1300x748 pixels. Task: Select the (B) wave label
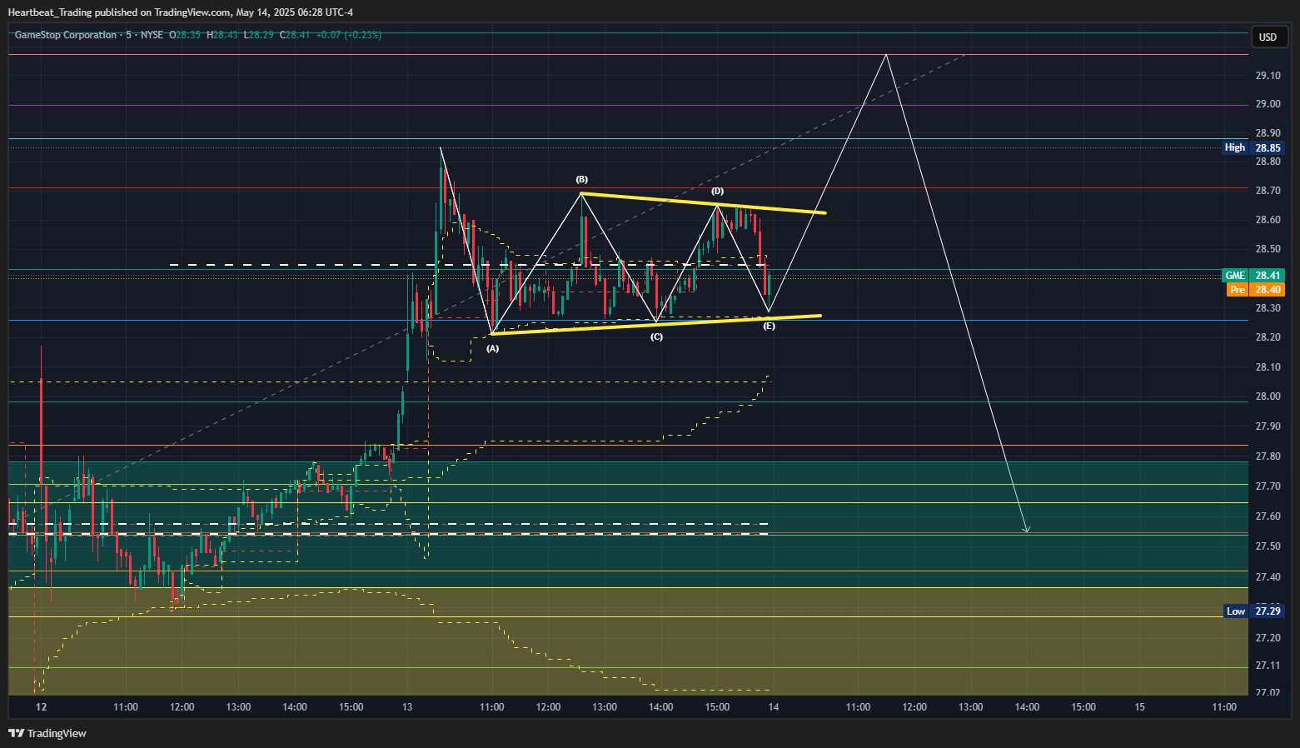click(x=581, y=179)
